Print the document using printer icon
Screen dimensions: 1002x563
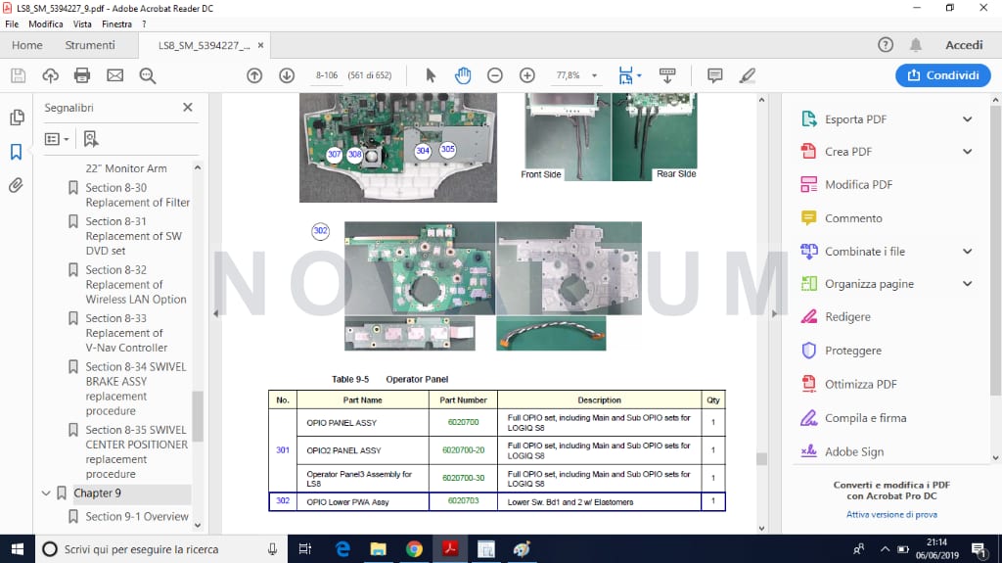[82, 75]
